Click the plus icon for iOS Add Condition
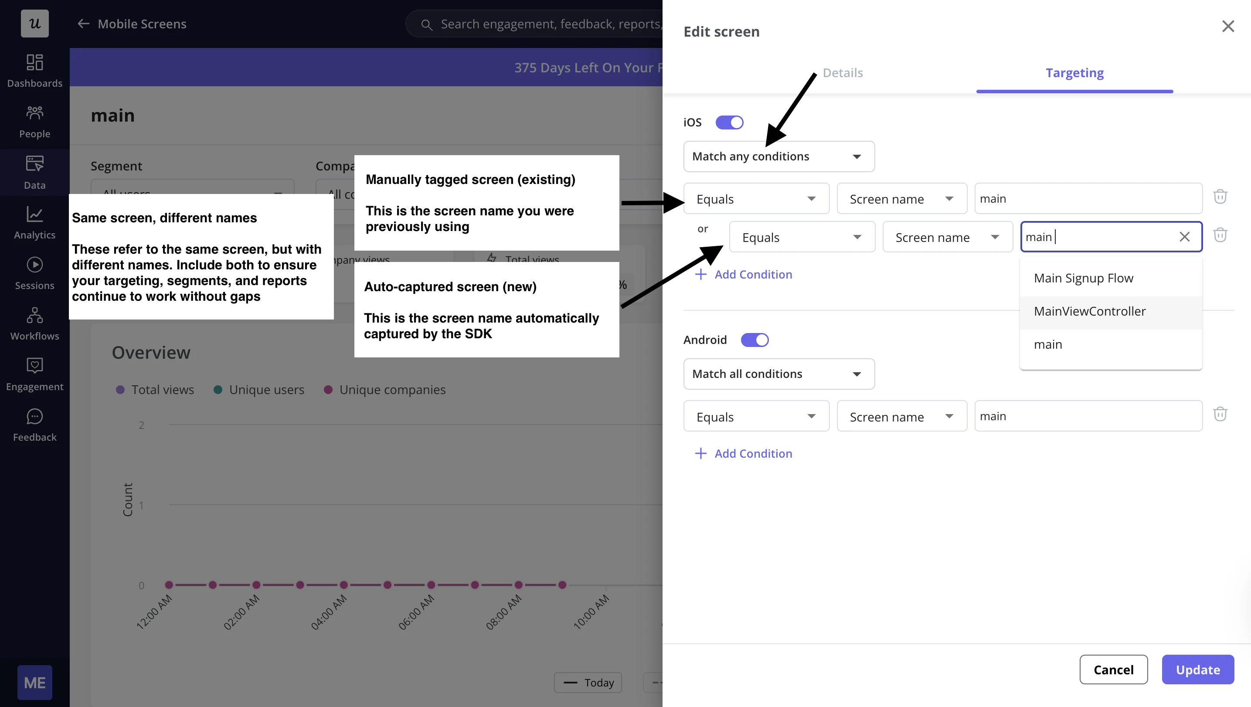1251x707 pixels. pyautogui.click(x=700, y=274)
